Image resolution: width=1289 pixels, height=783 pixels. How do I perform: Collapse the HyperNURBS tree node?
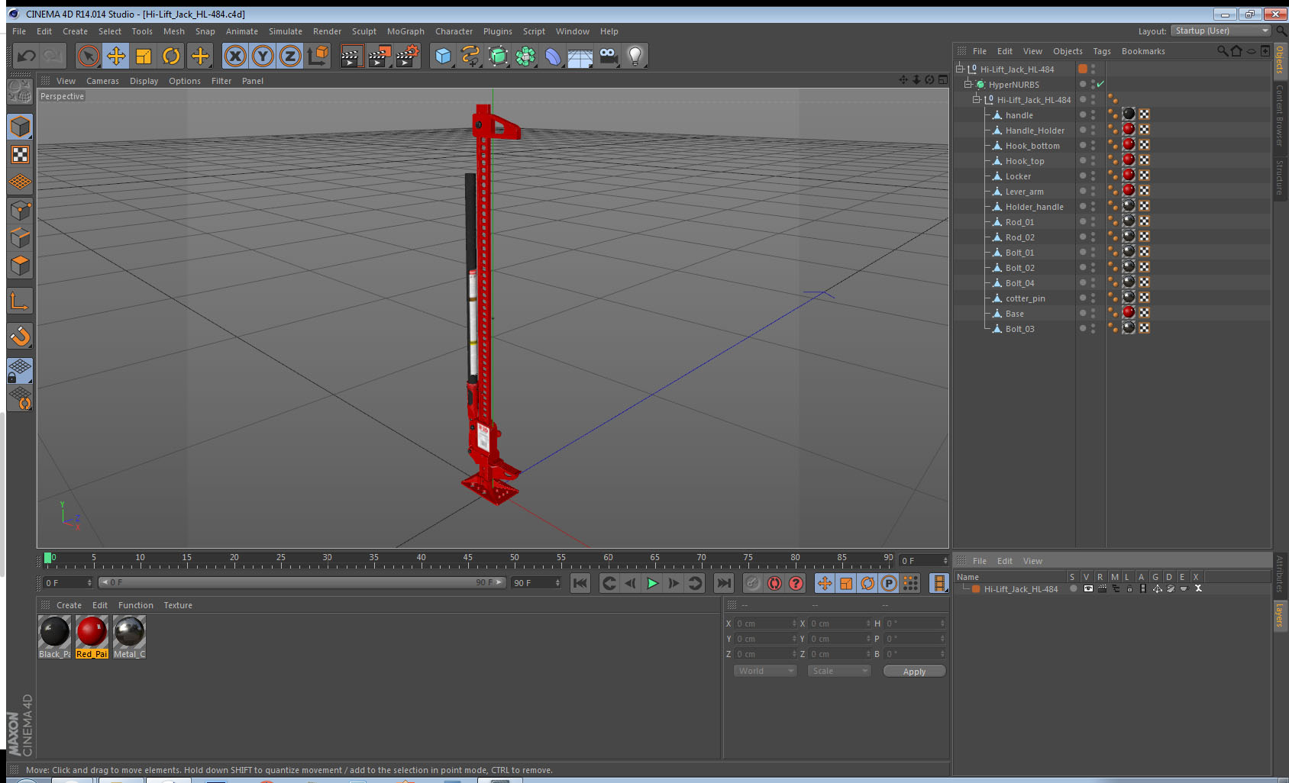(x=968, y=84)
